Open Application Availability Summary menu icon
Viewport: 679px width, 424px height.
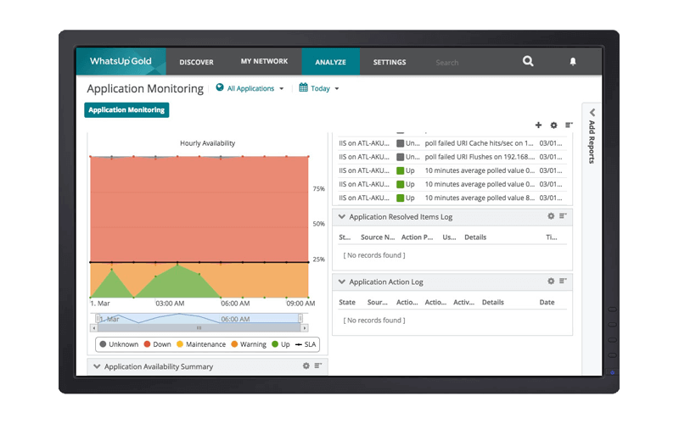click(317, 365)
